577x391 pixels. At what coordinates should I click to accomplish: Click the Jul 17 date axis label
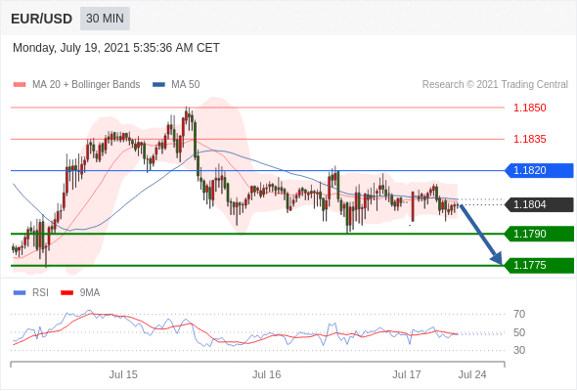point(407,374)
